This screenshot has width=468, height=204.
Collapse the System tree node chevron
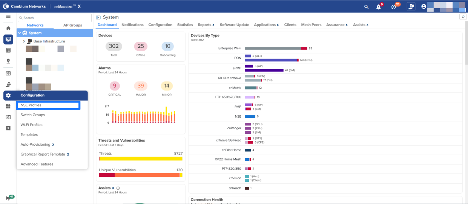tap(19, 33)
